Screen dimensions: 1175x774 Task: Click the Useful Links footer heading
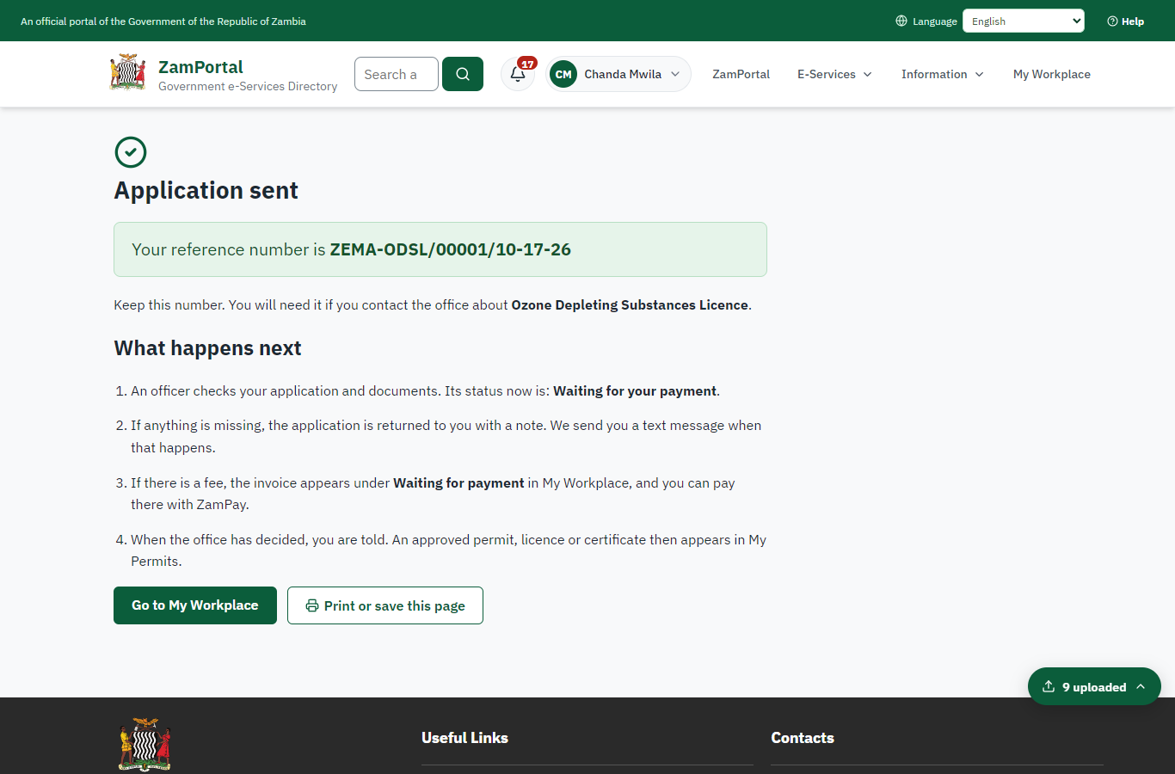(x=464, y=737)
